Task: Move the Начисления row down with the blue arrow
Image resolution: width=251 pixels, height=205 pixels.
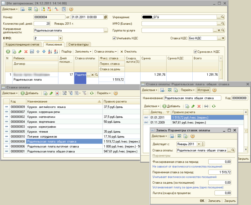Action: [x=44, y=52]
